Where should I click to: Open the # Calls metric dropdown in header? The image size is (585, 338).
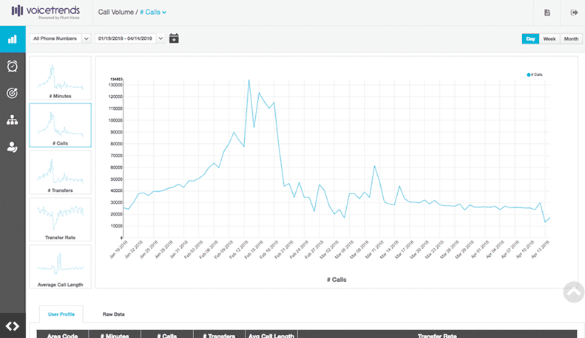[x=153, y=13]
